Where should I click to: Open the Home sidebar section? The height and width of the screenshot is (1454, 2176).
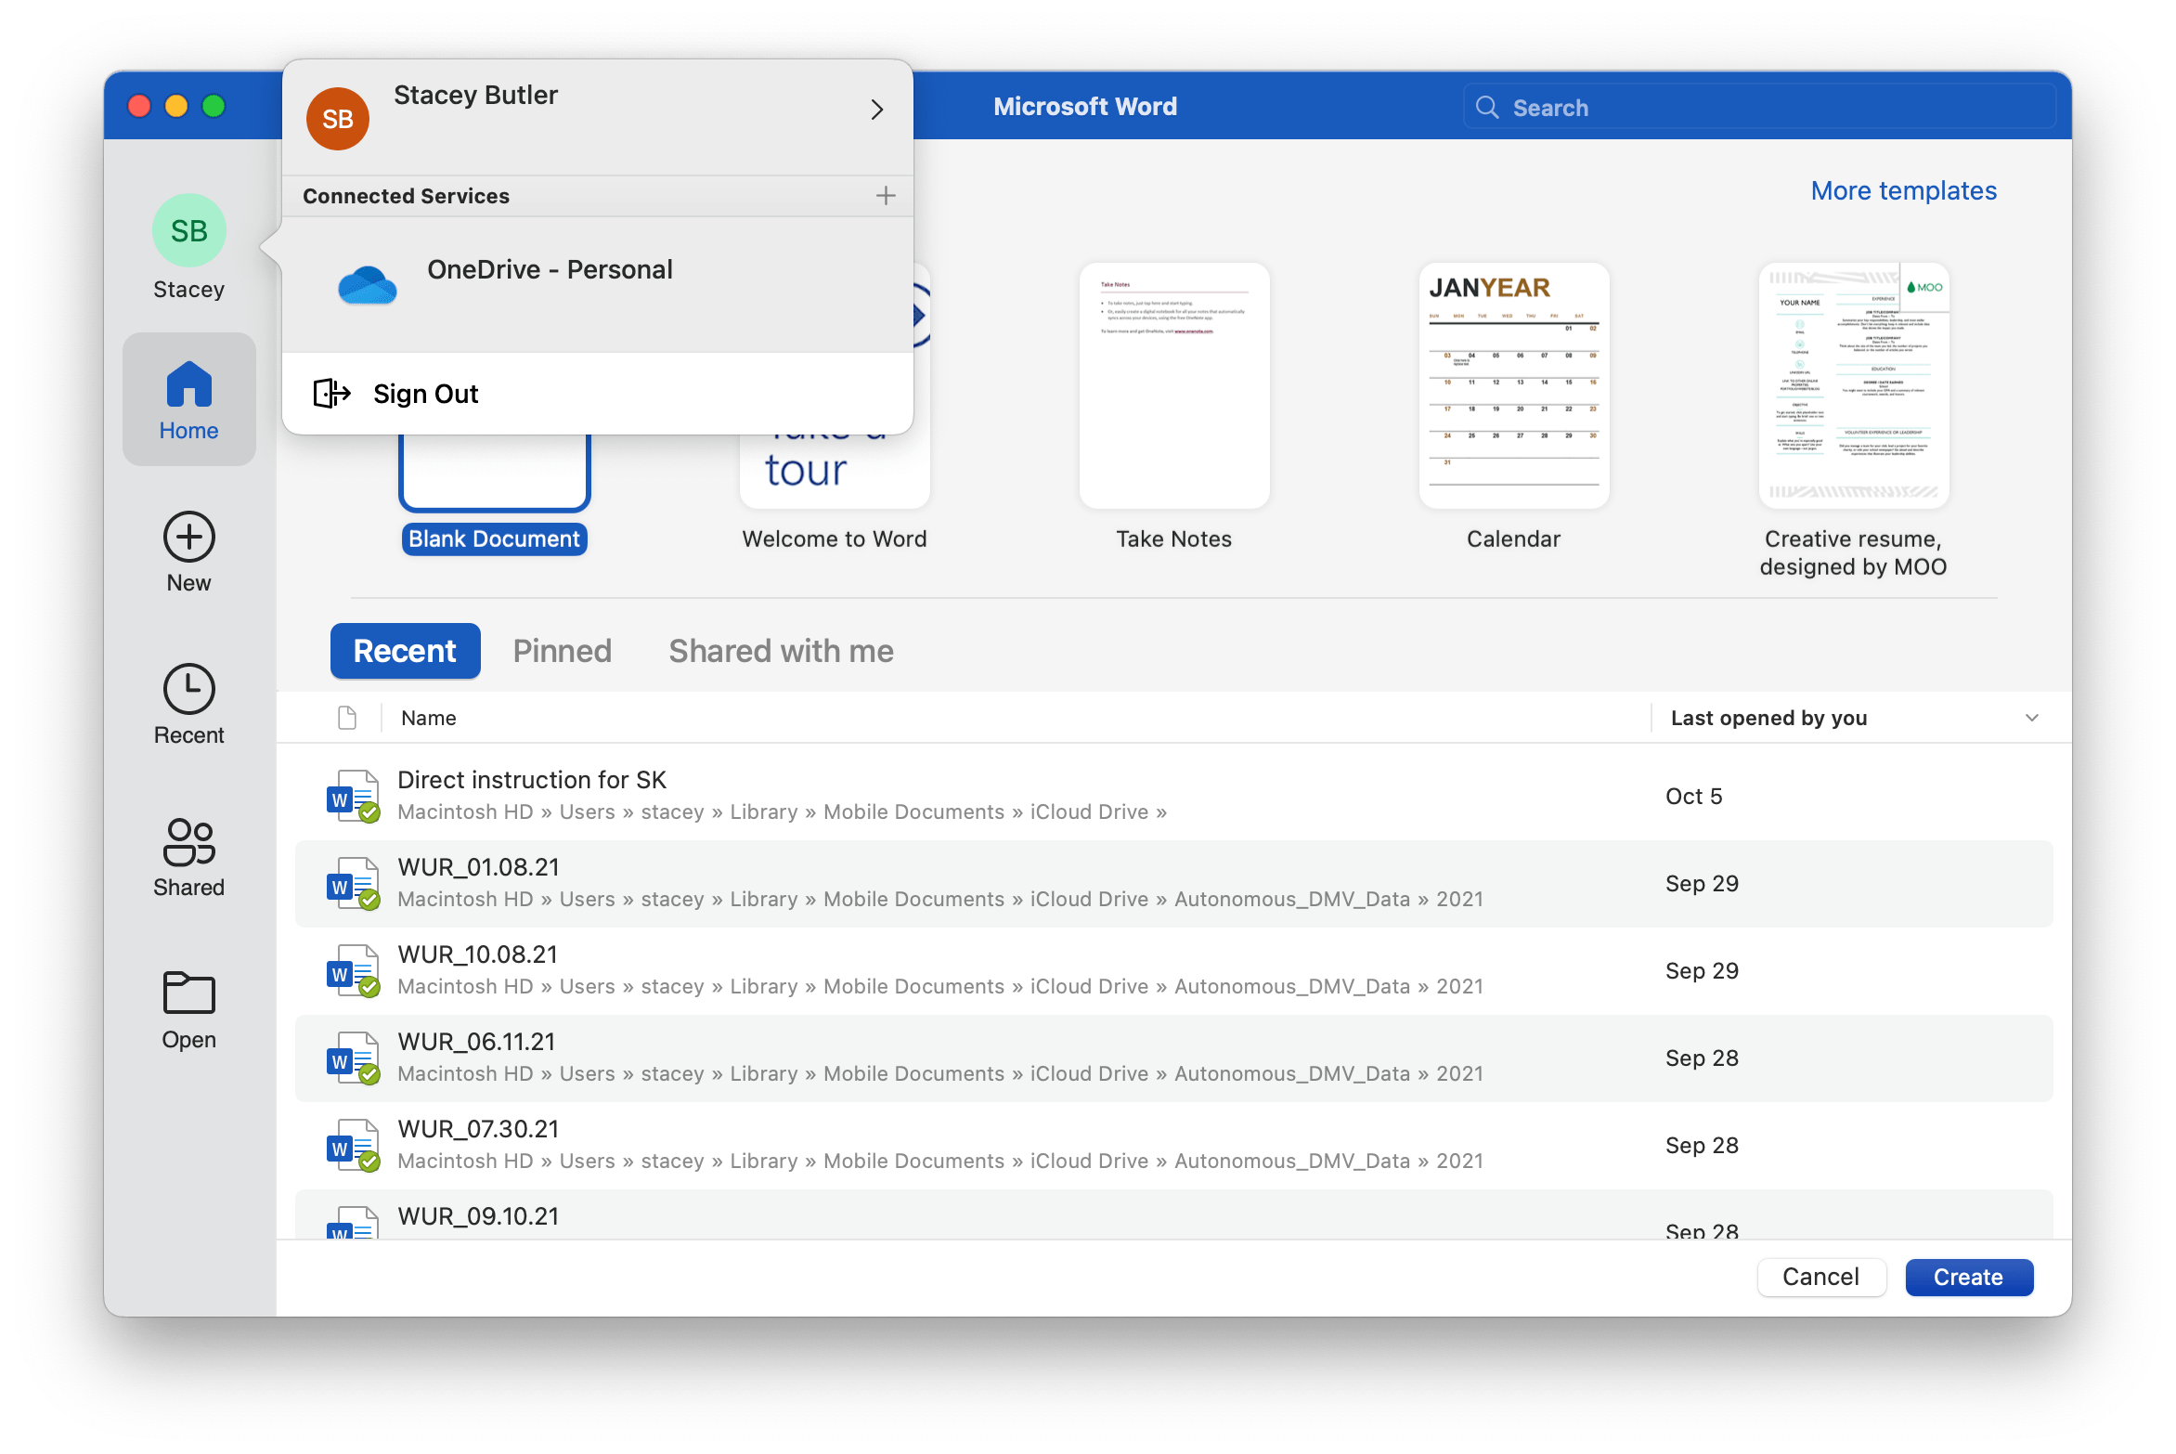tap(189, 400)
